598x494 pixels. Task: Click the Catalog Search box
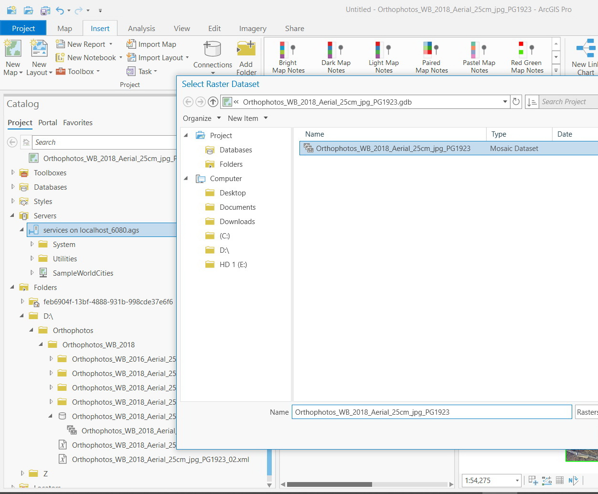coord(105,142)
